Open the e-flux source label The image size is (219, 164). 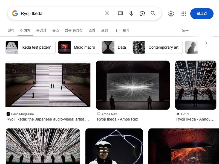point(185,114)
